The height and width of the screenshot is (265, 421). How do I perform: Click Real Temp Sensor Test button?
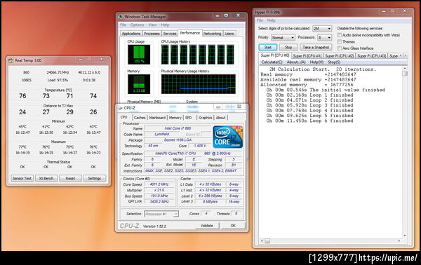pos(22,178)
